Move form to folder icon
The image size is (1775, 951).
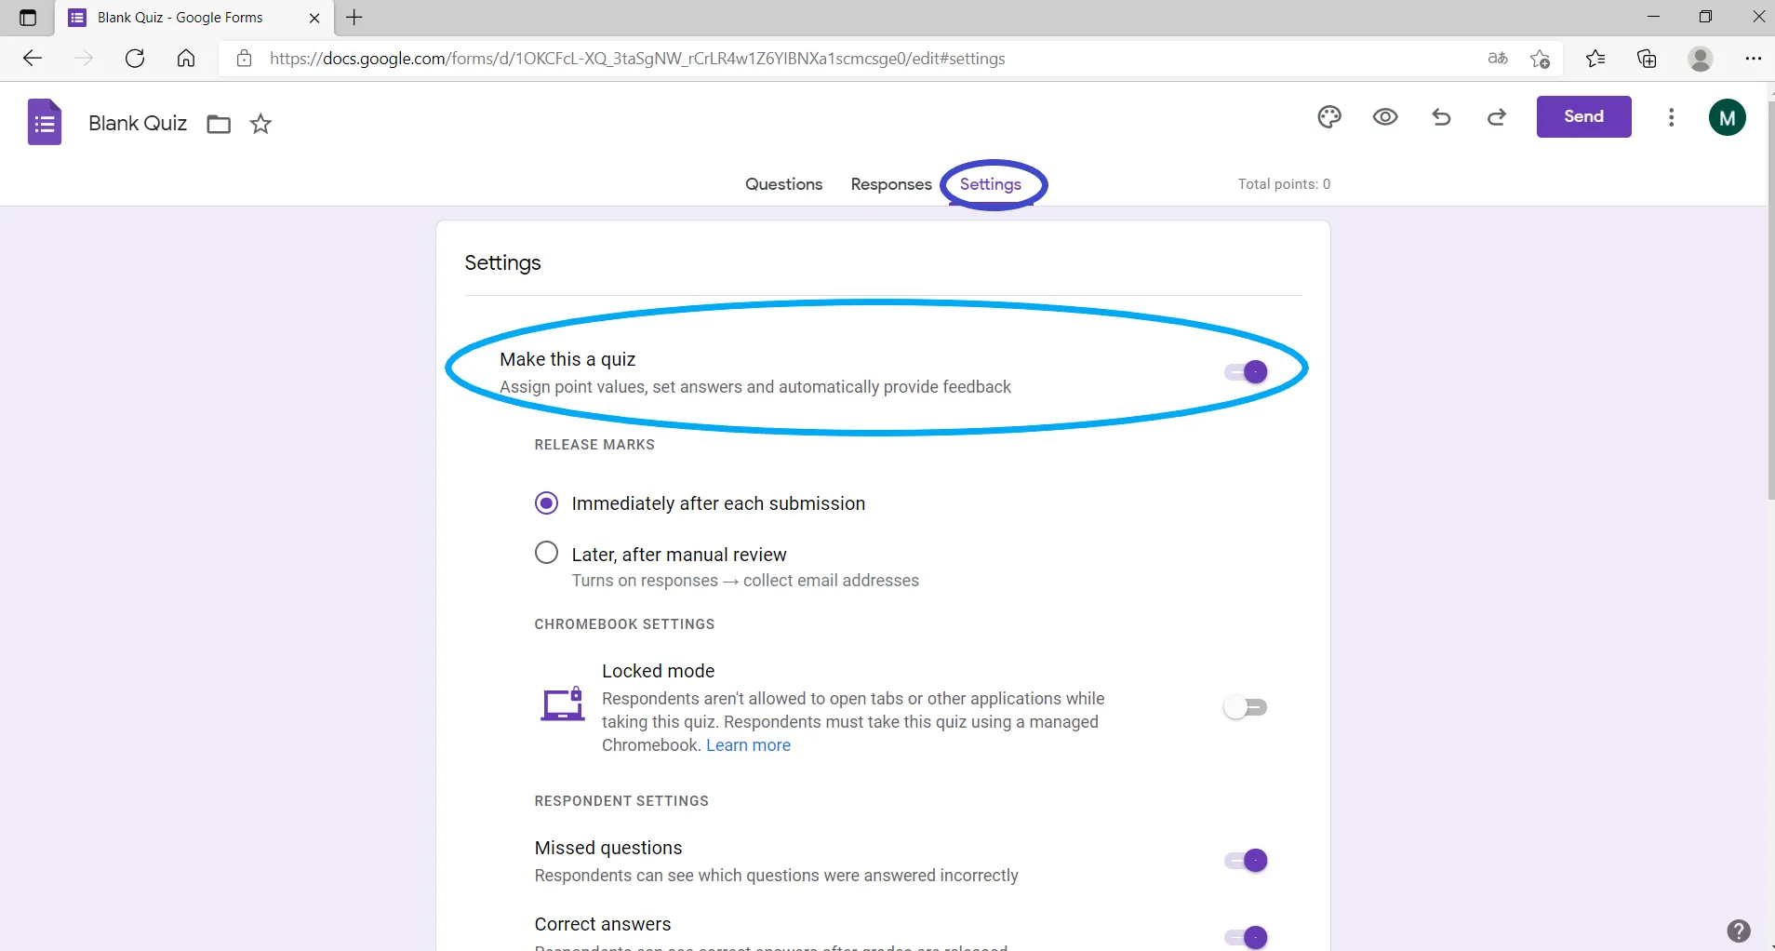tap(219, 124)
